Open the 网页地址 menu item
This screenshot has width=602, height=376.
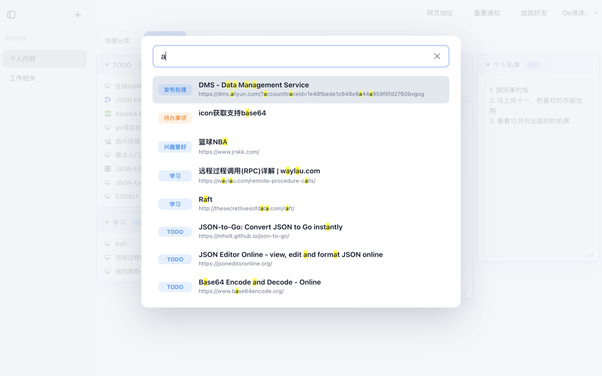pos(440,13)
